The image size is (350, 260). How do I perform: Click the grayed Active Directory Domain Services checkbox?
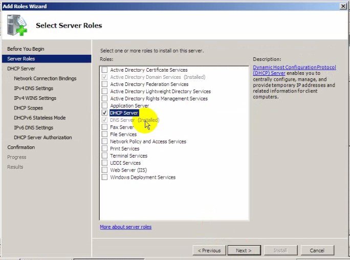[x=104, y=77]
